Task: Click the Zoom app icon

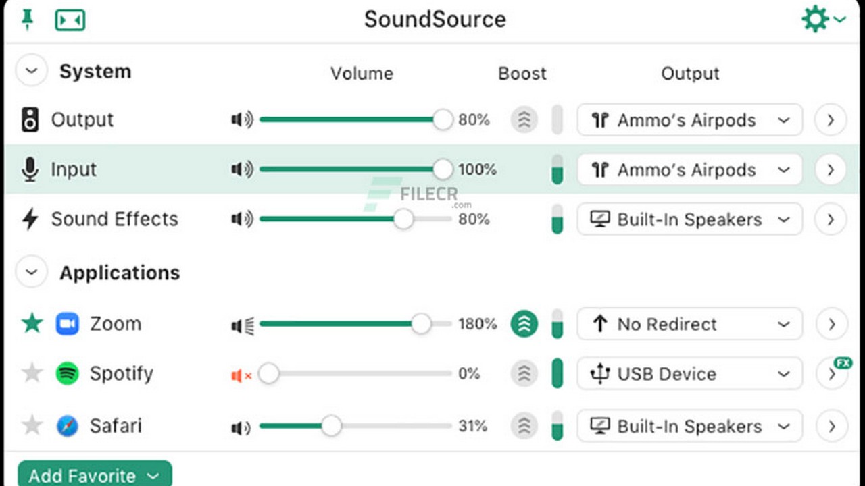Action: point(68,324)
